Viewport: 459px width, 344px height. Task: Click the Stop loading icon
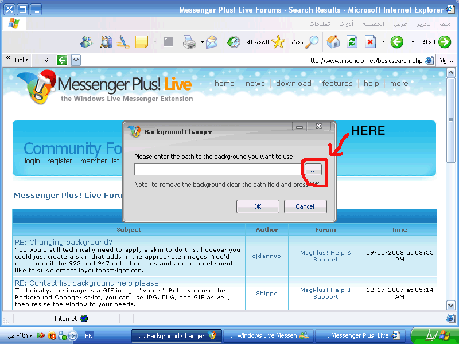371,42
